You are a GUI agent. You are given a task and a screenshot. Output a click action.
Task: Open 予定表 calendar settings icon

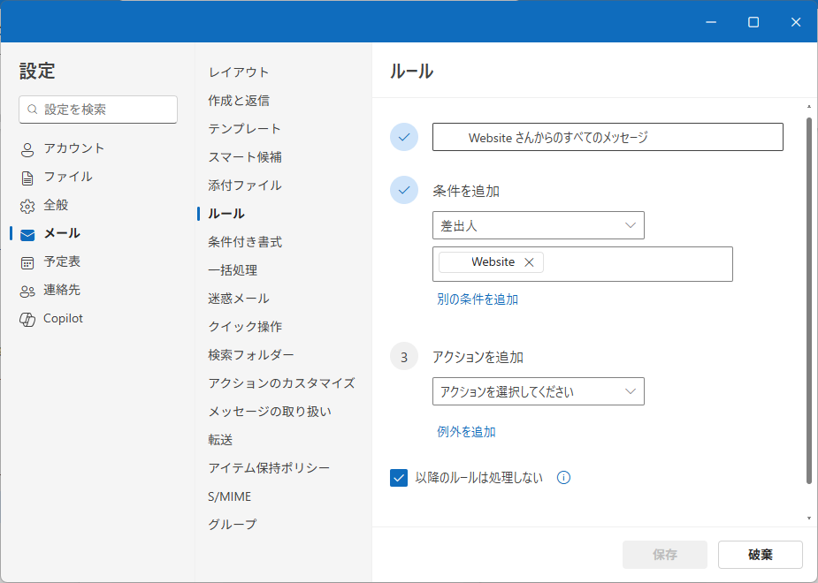point(26,261)
